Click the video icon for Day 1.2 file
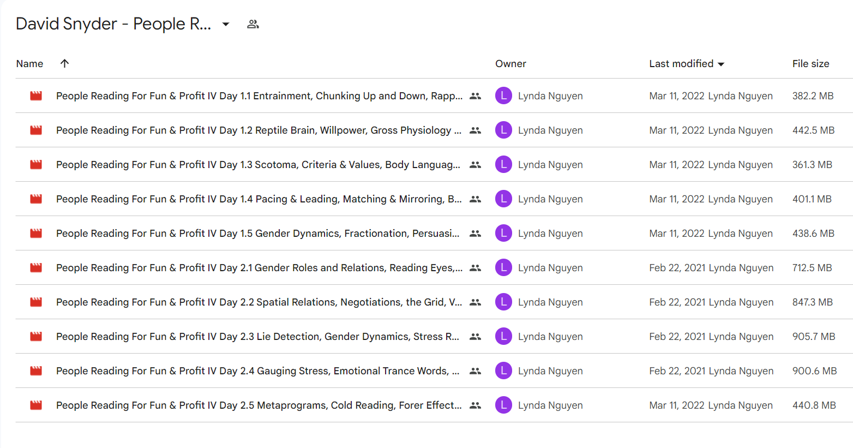Viewport: 853px width, 448px height. 36,130
